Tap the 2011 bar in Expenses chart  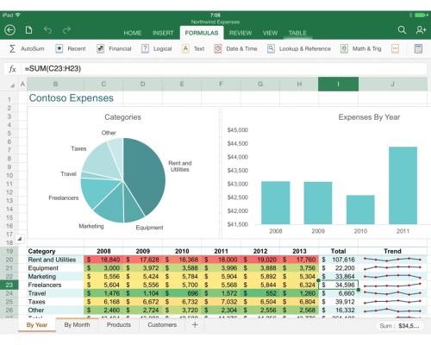(x=403, y=185)
